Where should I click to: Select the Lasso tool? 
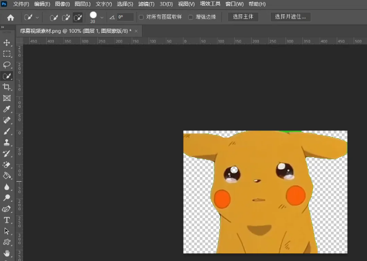coord(7,65)
